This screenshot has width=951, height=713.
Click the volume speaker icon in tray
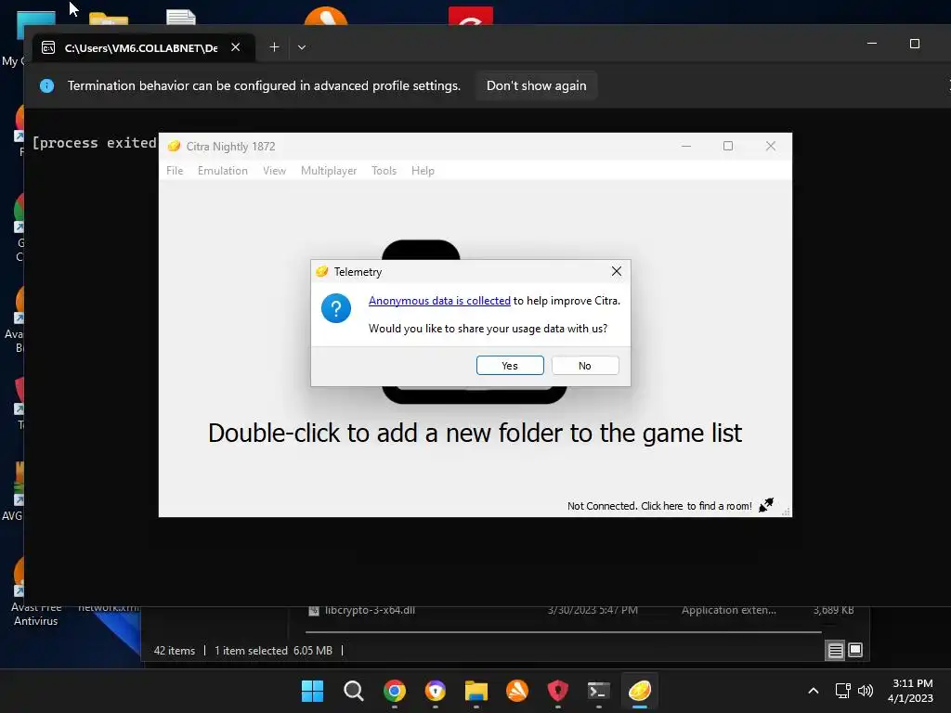coord(866,691)
